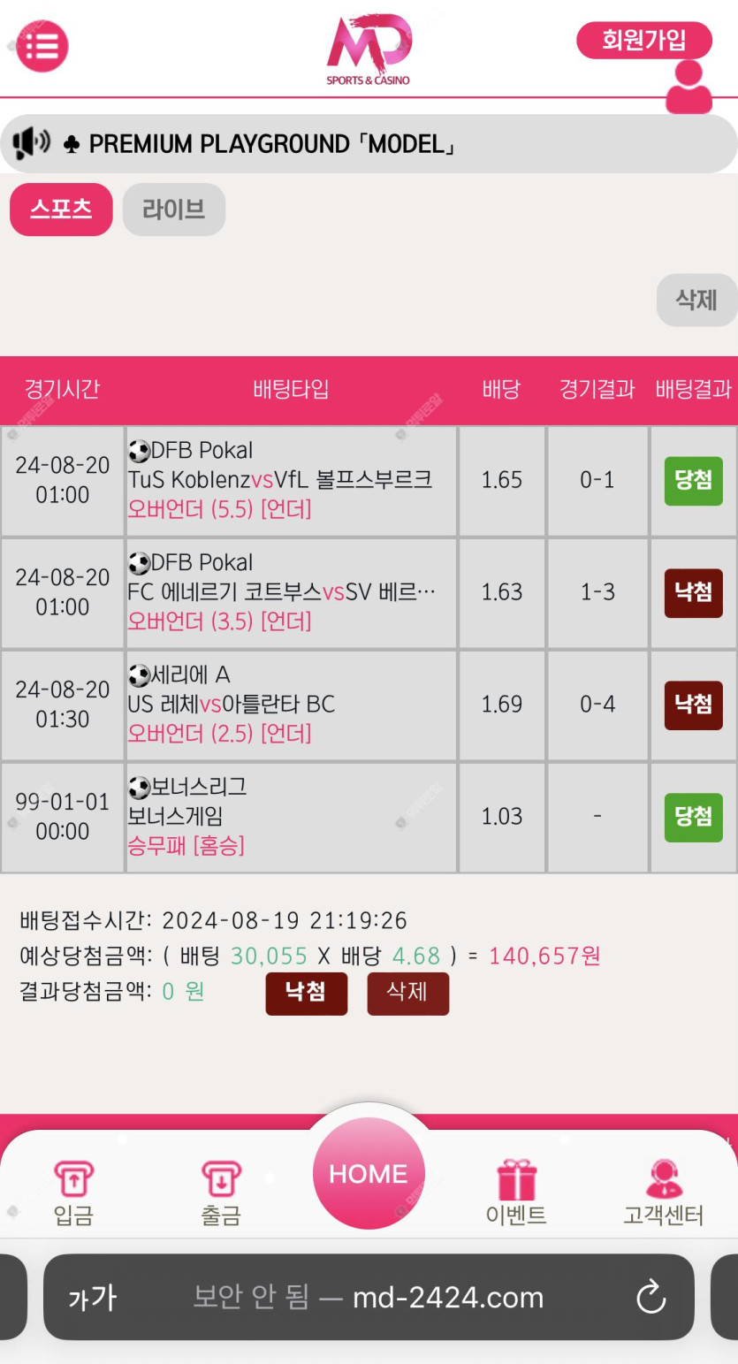Open the 출금 withdrawal icon

(221, 1179)
